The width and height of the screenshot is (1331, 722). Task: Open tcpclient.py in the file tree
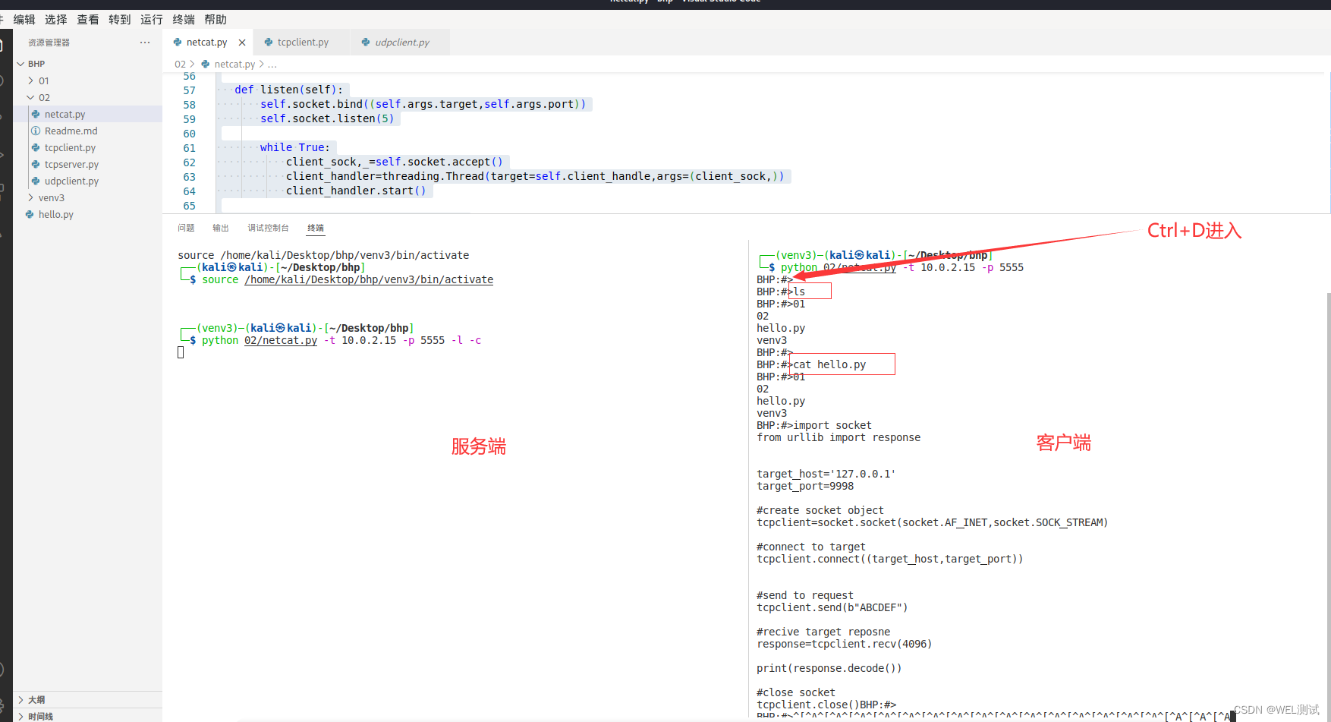point(70,147)
